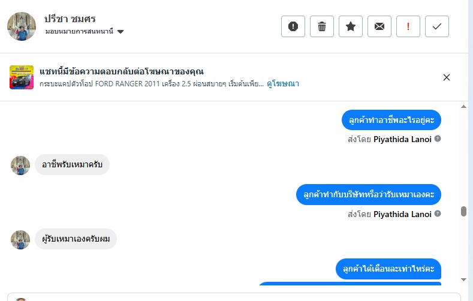Click info icon beside second Piyathida Lanoi

pyautogui.click(x=438, y=213)
